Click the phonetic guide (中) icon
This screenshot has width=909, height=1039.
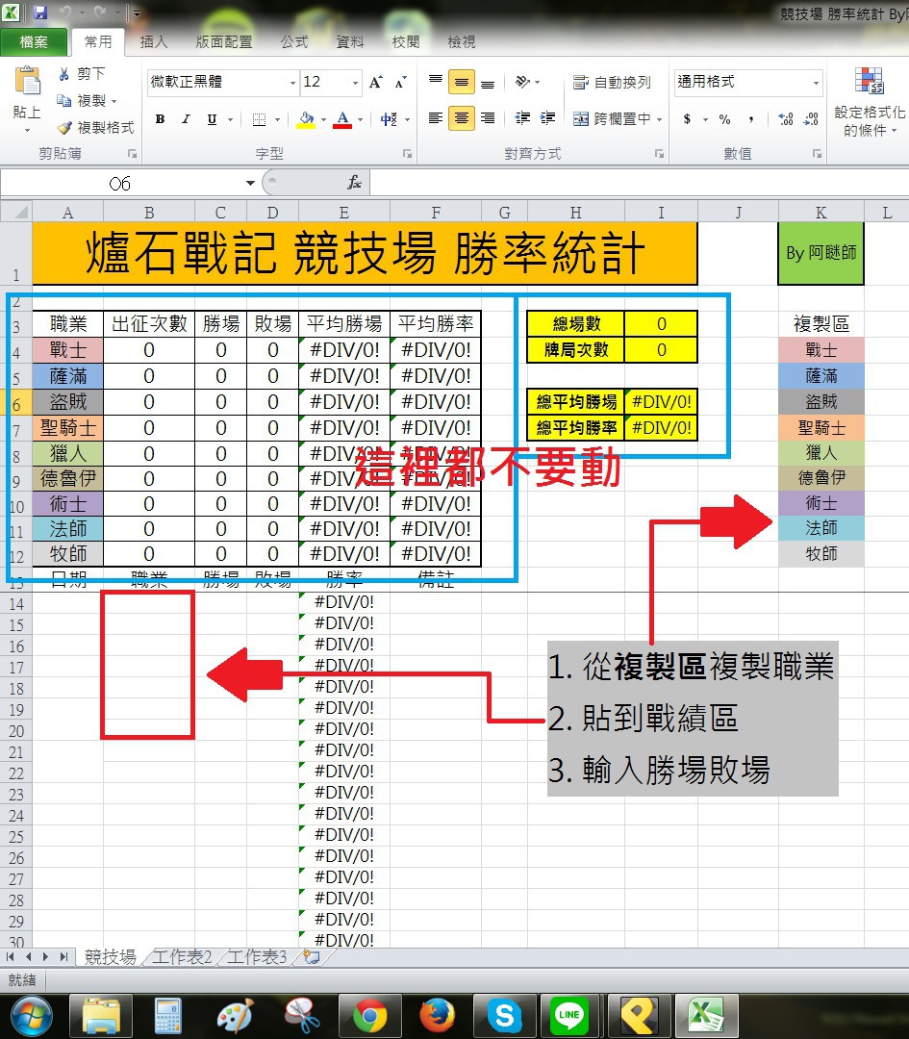point(389,119)
